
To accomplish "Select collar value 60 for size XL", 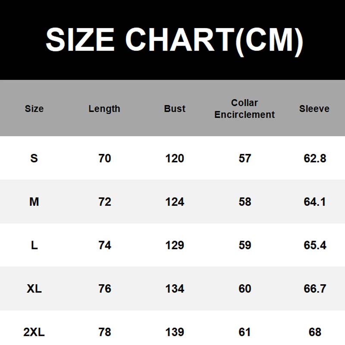I will pos(245,289).
